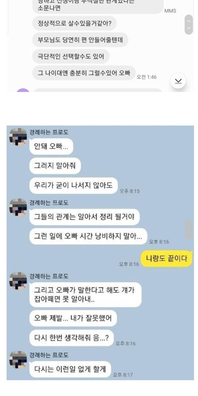This screenshot has width=198, height=396.
Task: Select the 극단적인 선택할수도 있어 bubble
Action: coord(71,56)
